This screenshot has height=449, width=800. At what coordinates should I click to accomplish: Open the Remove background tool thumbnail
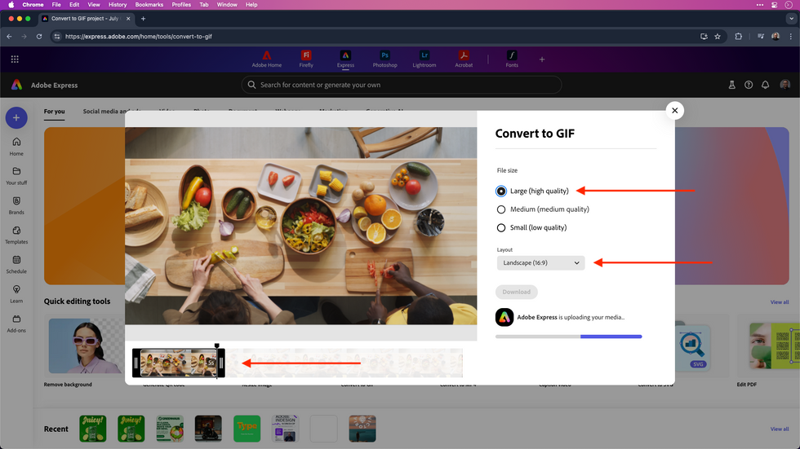[x=85, y=346]
